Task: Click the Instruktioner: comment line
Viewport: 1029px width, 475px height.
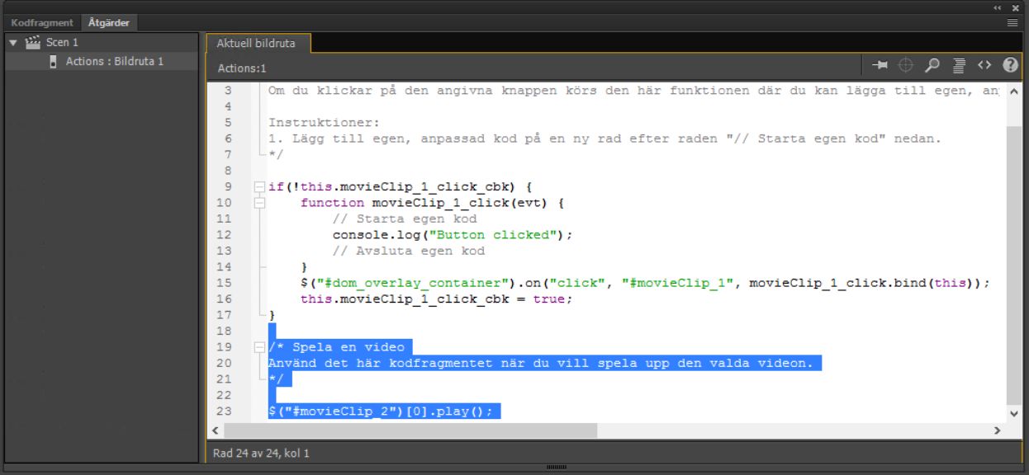Action: 325,122
